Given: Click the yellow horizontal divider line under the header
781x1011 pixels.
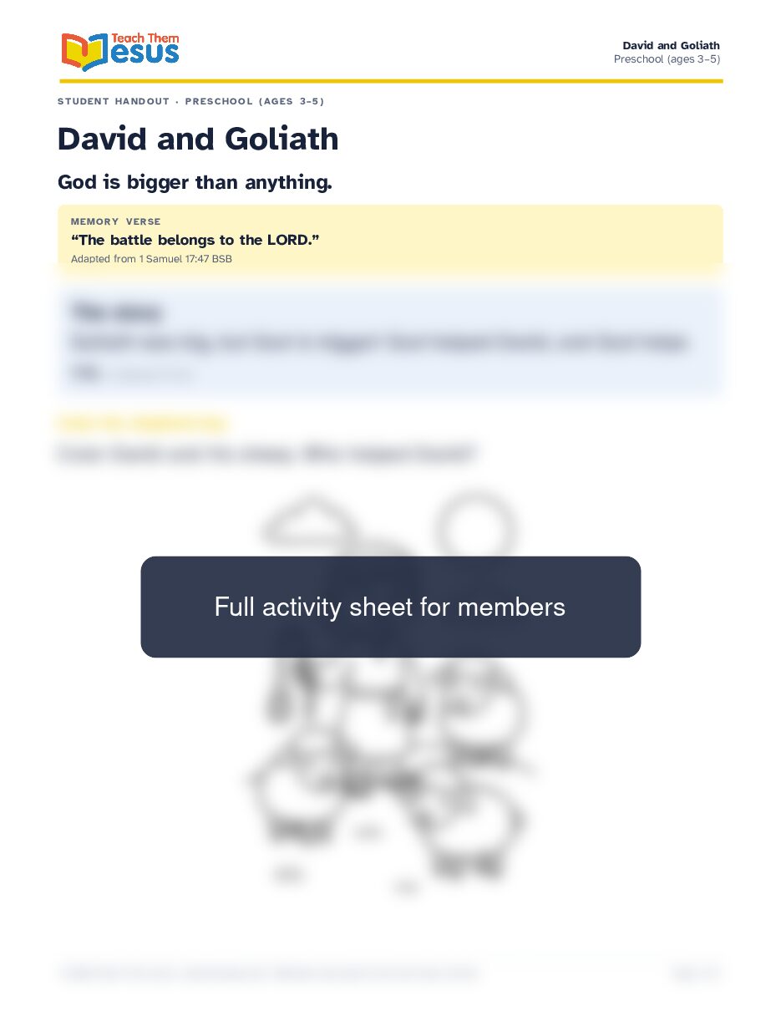Looking at the screenshot, I should coord(391,81).
